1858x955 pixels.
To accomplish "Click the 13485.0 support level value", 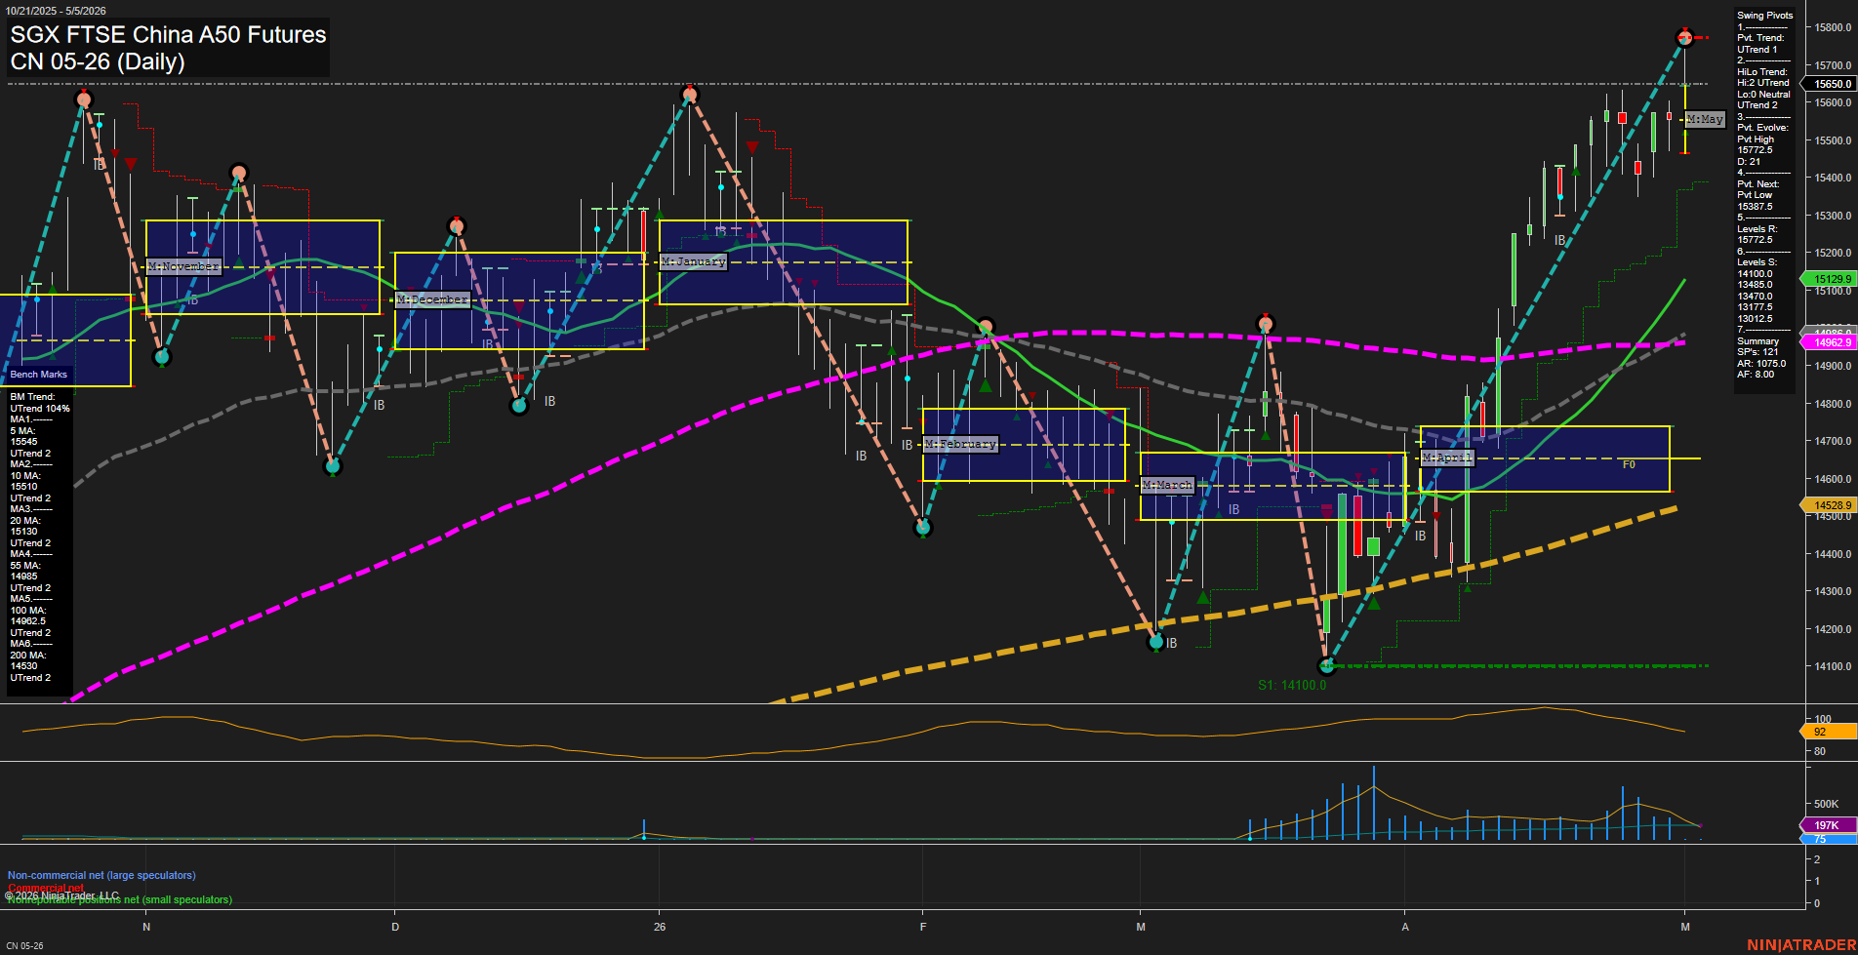I will [x=1755, y=285].
